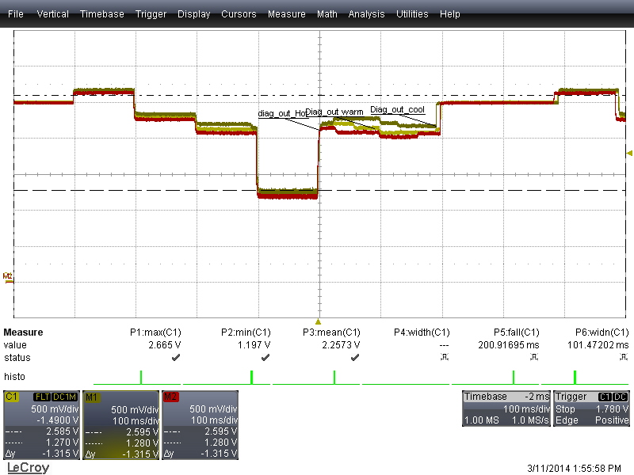Viewport: 634px width, 475px height.
Task: Click the histo row label
Action: pos(14,377)
